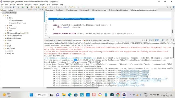Switch to Testbase.java editor tab
The width and height of the screenshot is (175, 98).
coord(71,10)
